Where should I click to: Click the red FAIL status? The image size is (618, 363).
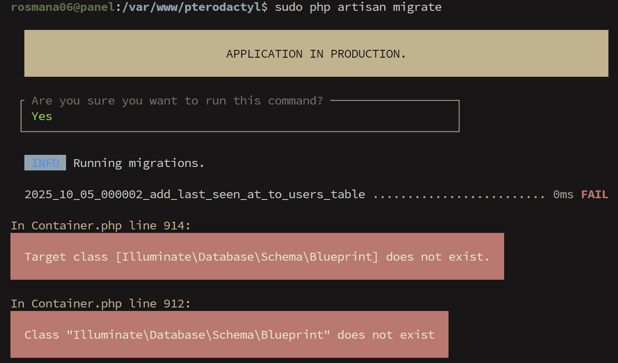coord(595,194)
